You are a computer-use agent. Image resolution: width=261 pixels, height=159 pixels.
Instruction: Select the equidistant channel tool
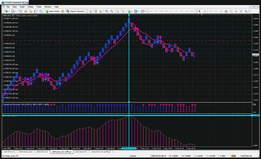click(x=226, y=11)
